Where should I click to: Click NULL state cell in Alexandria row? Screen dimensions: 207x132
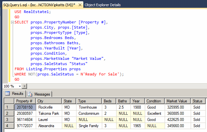pyautogui.click(x=69, y=126)
